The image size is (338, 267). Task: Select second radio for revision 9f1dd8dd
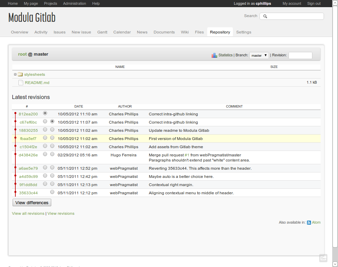click(x=52, y=184)
